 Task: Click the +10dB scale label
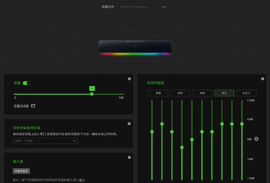click(251, 100)
